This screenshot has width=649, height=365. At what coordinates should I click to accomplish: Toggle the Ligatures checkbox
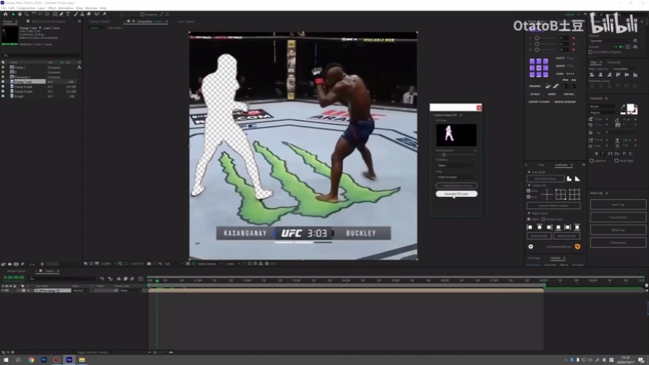coord(592,160)
